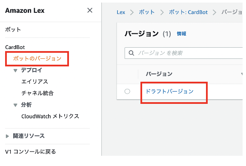Viewport: 246px width, 166px height.
Task: Open エイリアス under デプロイ
Action: click(x=34, y=82)
